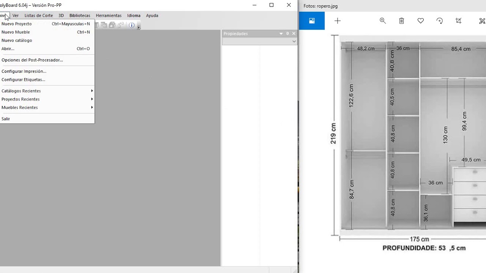Image resolution: width=486 pixels, height=273 pixels.
Task: Click the blue info icon in PolyBoard toolbar
Action: (x=132, y=25)
